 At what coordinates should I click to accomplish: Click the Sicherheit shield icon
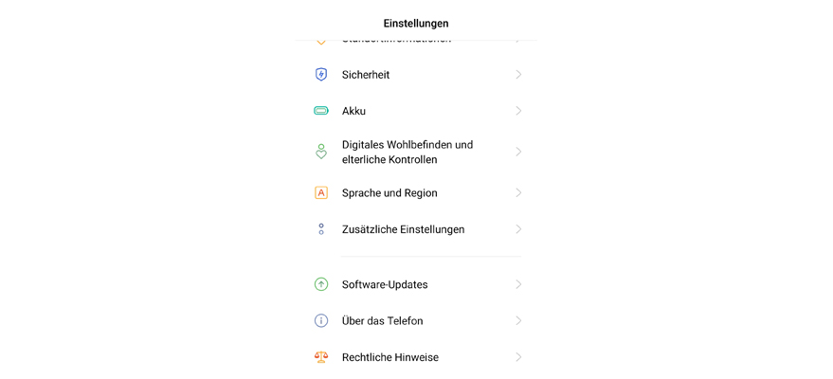point(321,75)
